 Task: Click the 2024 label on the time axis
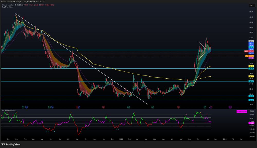[16, 139]
